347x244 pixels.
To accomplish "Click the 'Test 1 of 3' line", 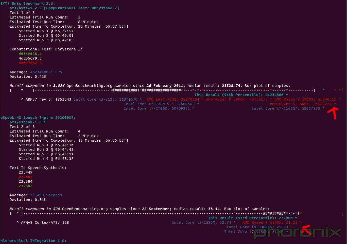I will pyautogui.click(x=22, y=13).
